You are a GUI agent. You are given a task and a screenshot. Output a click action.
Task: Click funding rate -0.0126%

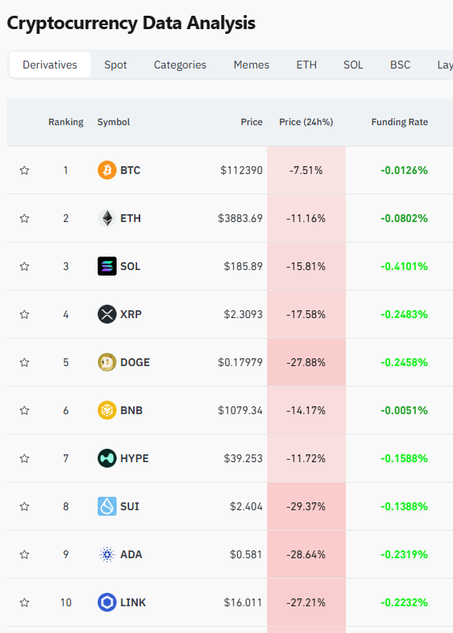click(x=404, y=170)
